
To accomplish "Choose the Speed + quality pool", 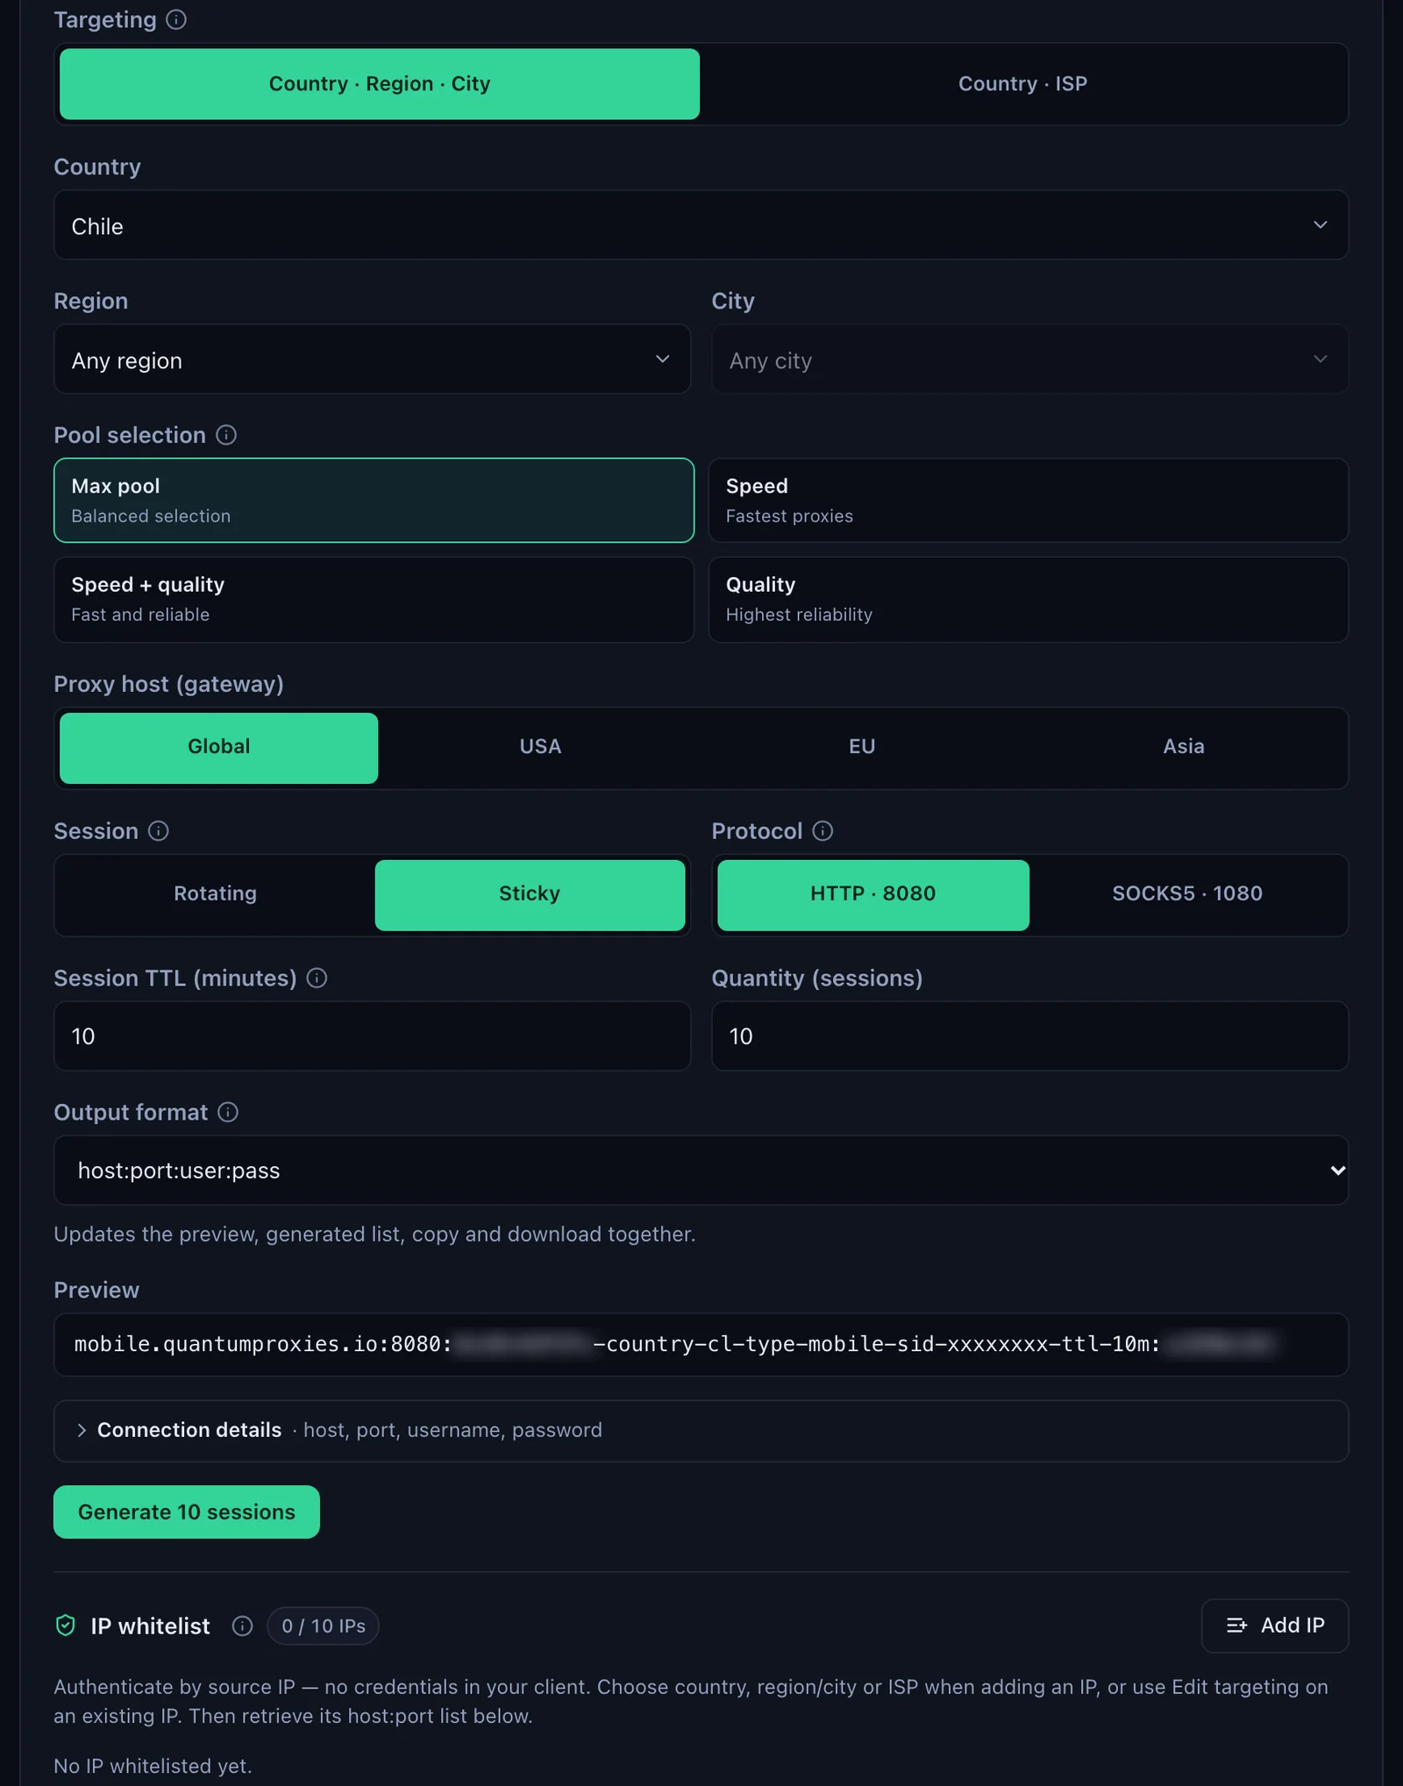I will (374, 600).
